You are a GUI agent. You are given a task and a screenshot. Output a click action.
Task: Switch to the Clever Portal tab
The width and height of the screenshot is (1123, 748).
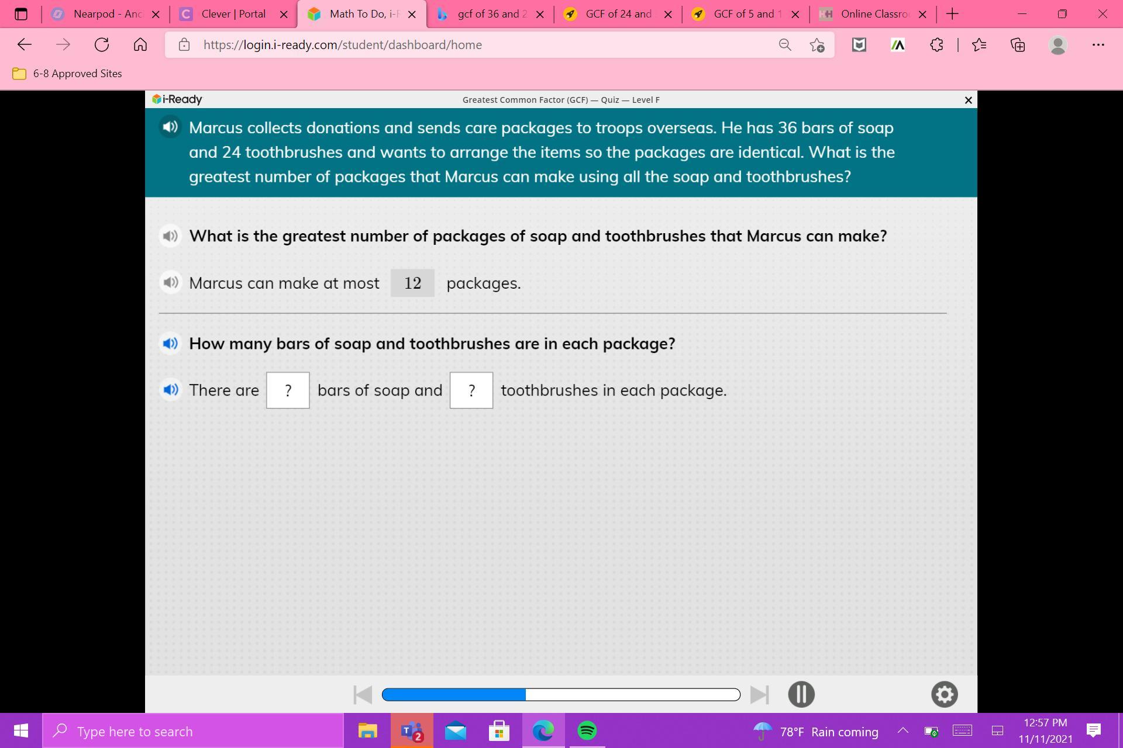(x=233, y=14)
